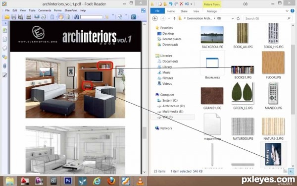The image size is (297, 186).
Task: Refresh the Explorer folder view
Action: [238, 18]
